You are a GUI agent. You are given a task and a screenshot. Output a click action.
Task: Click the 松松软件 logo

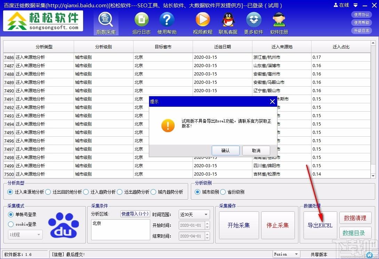[43, 21]
